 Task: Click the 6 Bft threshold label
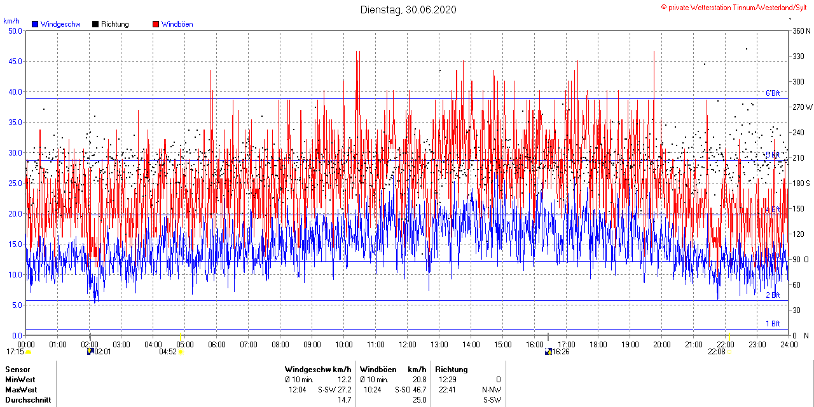[773, 93]
